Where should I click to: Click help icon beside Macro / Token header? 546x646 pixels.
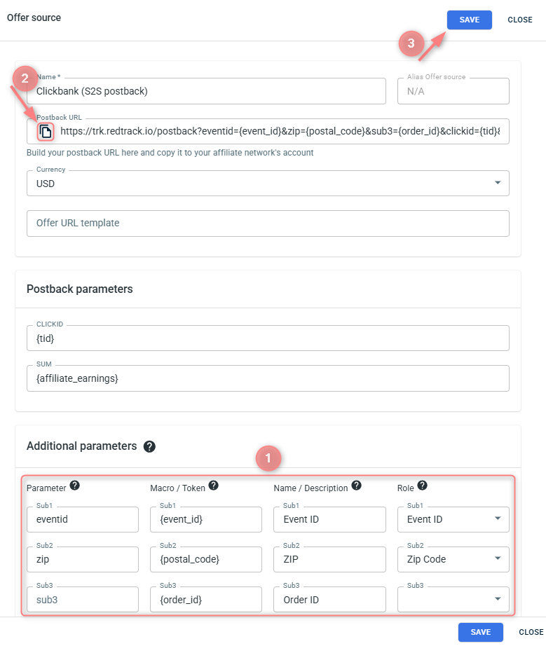(214, 486)
